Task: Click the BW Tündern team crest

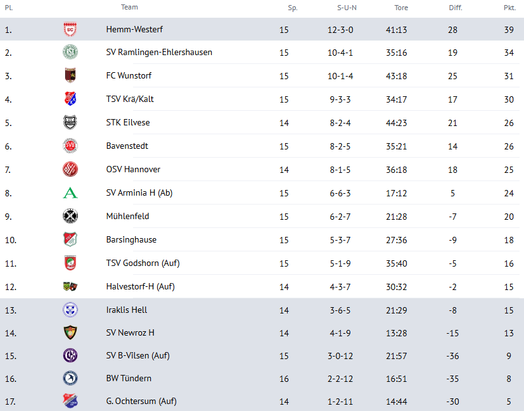Action: (x=70, y=379)
